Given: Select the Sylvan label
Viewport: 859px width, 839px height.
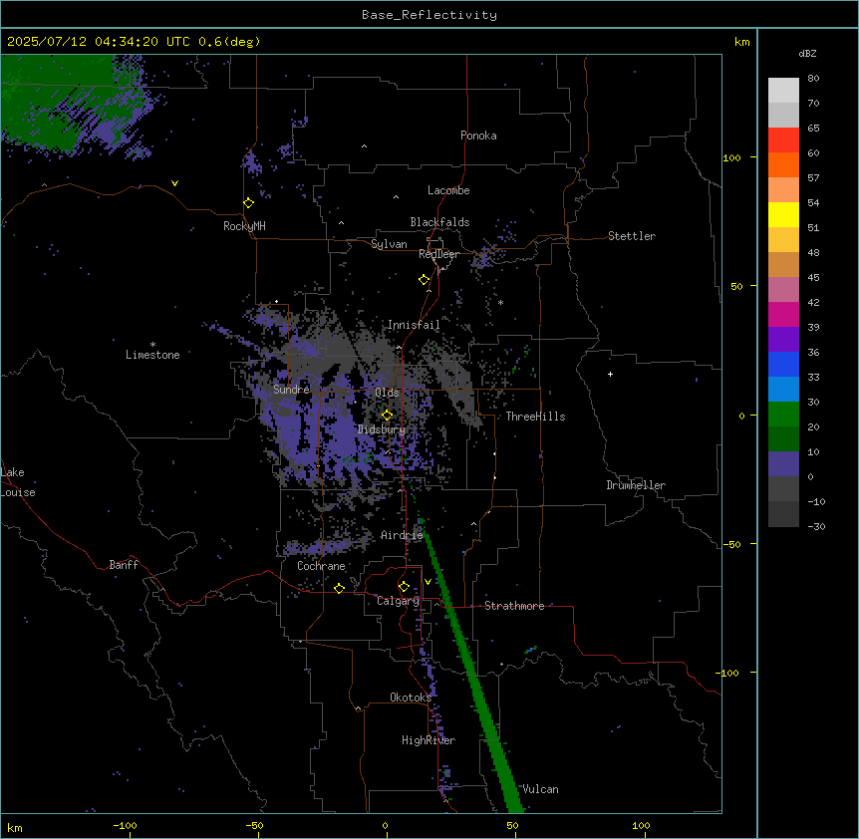Looking at the screenshot, I should (x=389, y=244).
